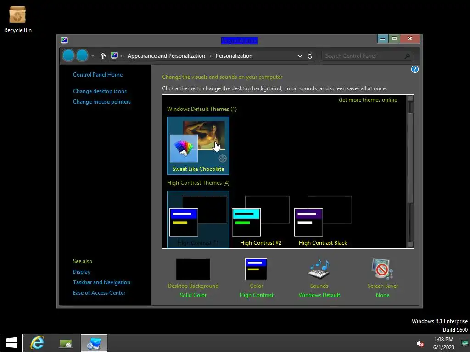Open Help with the question mark icon
470x352 pixels.
(414, 70)
